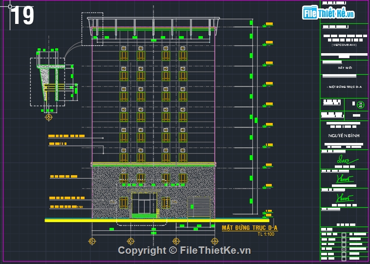Select the '(VIETCOMBANK)' text

click(x=344, y=45)
